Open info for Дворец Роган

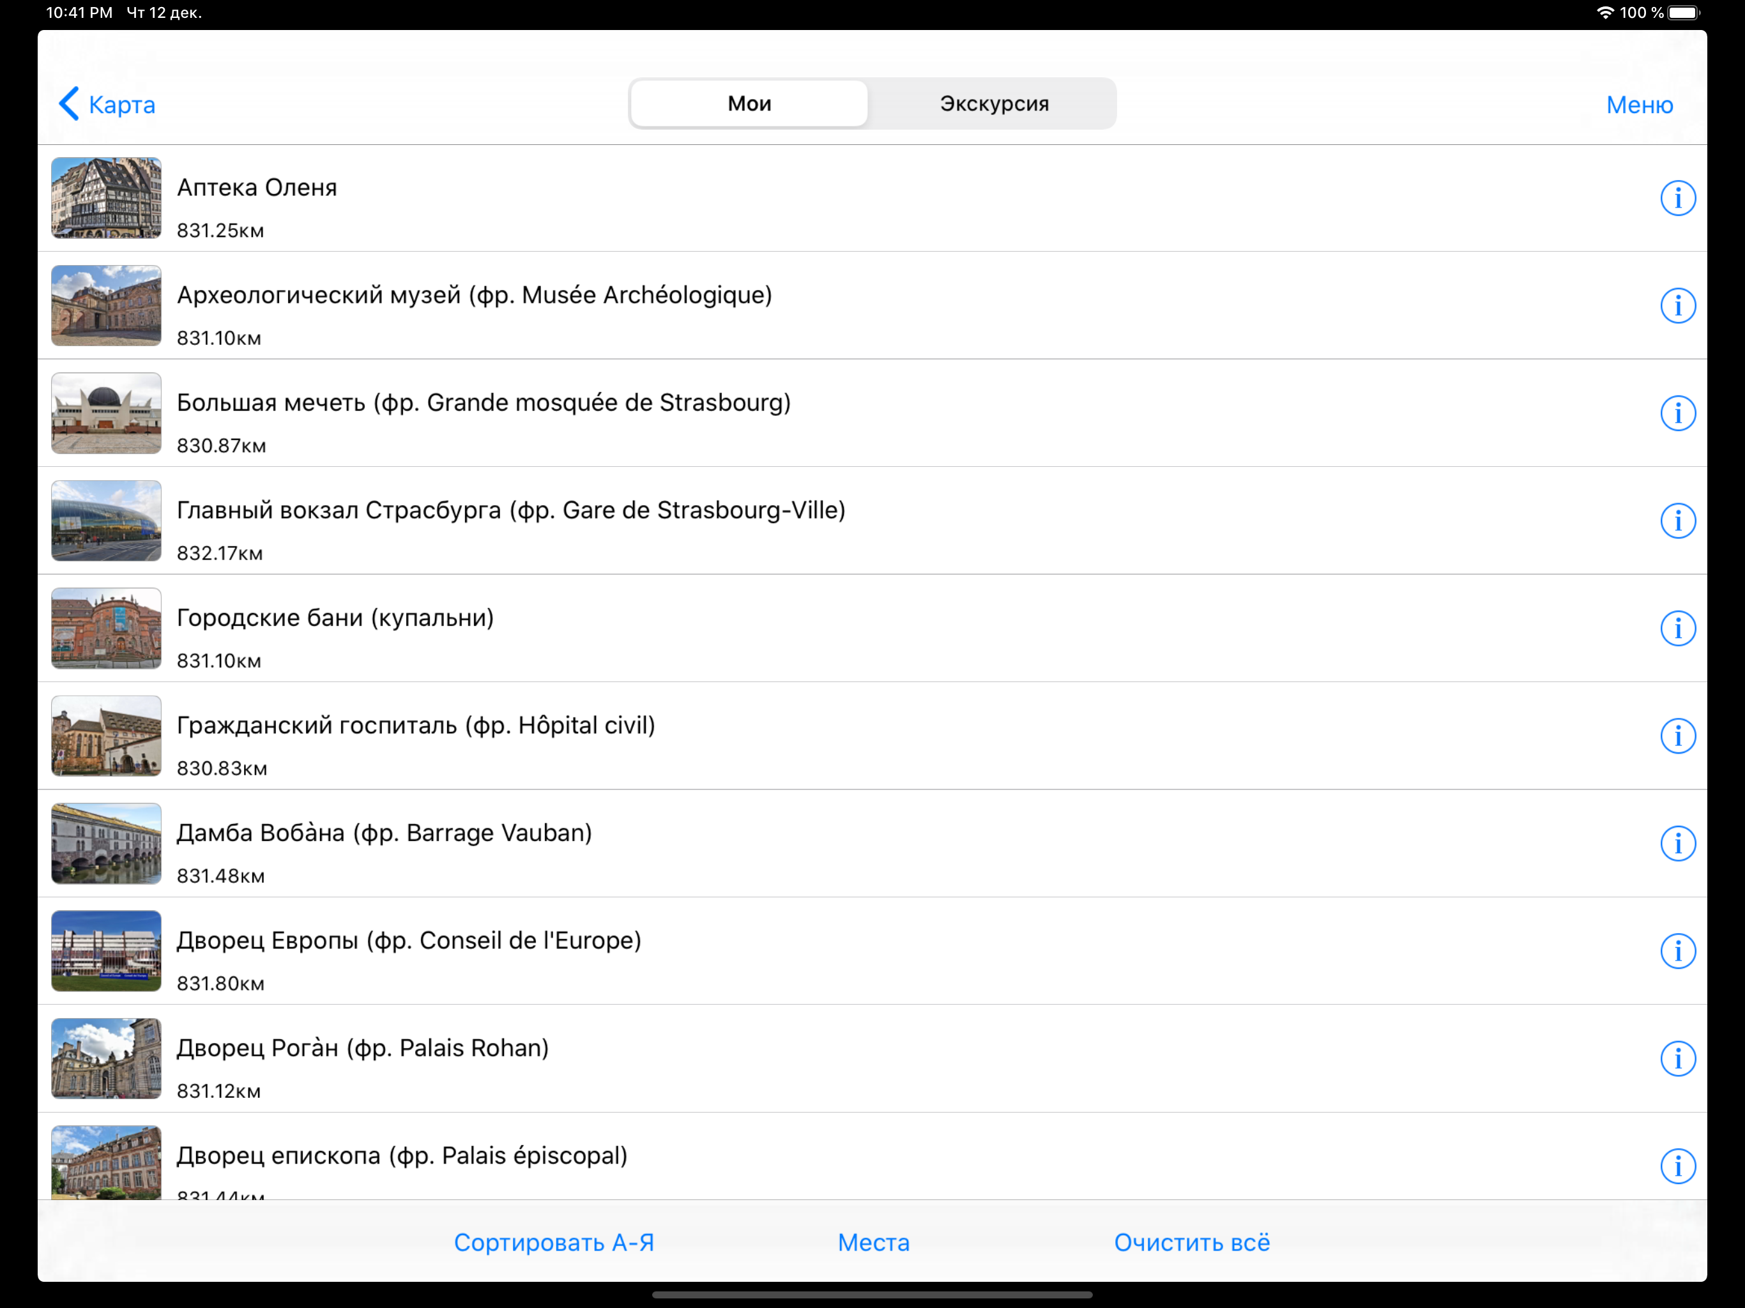click(x=1677, y=1059)
